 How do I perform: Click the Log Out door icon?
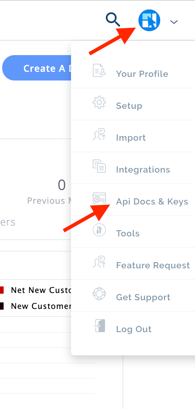(99, 326)
